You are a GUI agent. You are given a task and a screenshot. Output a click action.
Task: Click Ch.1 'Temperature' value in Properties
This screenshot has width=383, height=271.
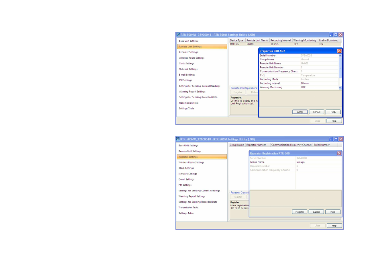pyautogui.click(x=319, y=75)
